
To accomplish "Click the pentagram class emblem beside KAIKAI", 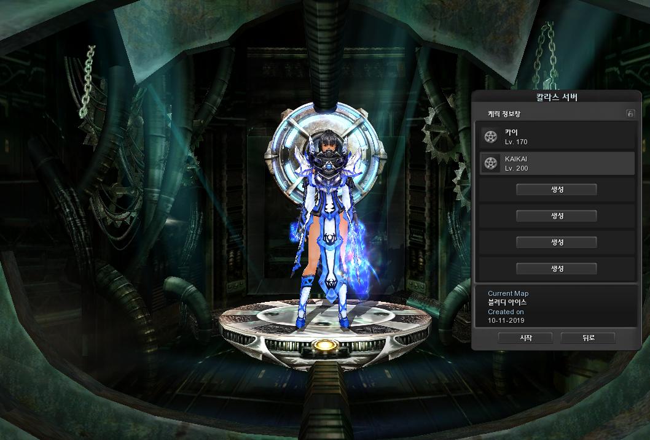I will point(490,163).
